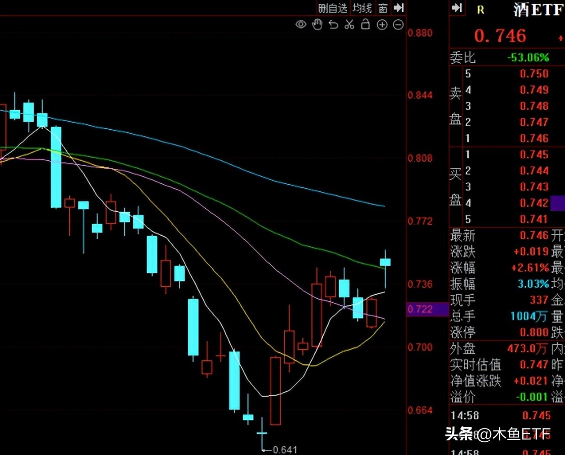Select sell level 5 price 0.750

(x=534, y=73)
